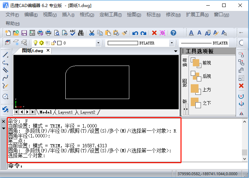Image resolution: width=249 pixels, height=178 pixels.
Task: Toggle the layer lightbulb on/off icon
Action: tap(35, 43)
